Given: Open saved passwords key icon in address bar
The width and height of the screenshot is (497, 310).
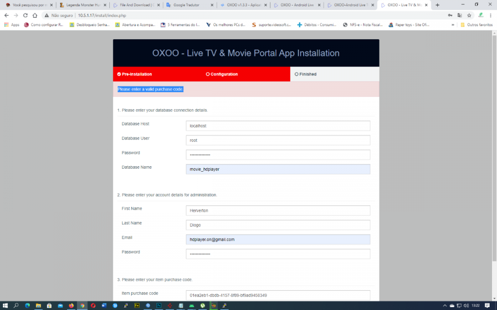Looking at the screenshot, I should 450,15.
